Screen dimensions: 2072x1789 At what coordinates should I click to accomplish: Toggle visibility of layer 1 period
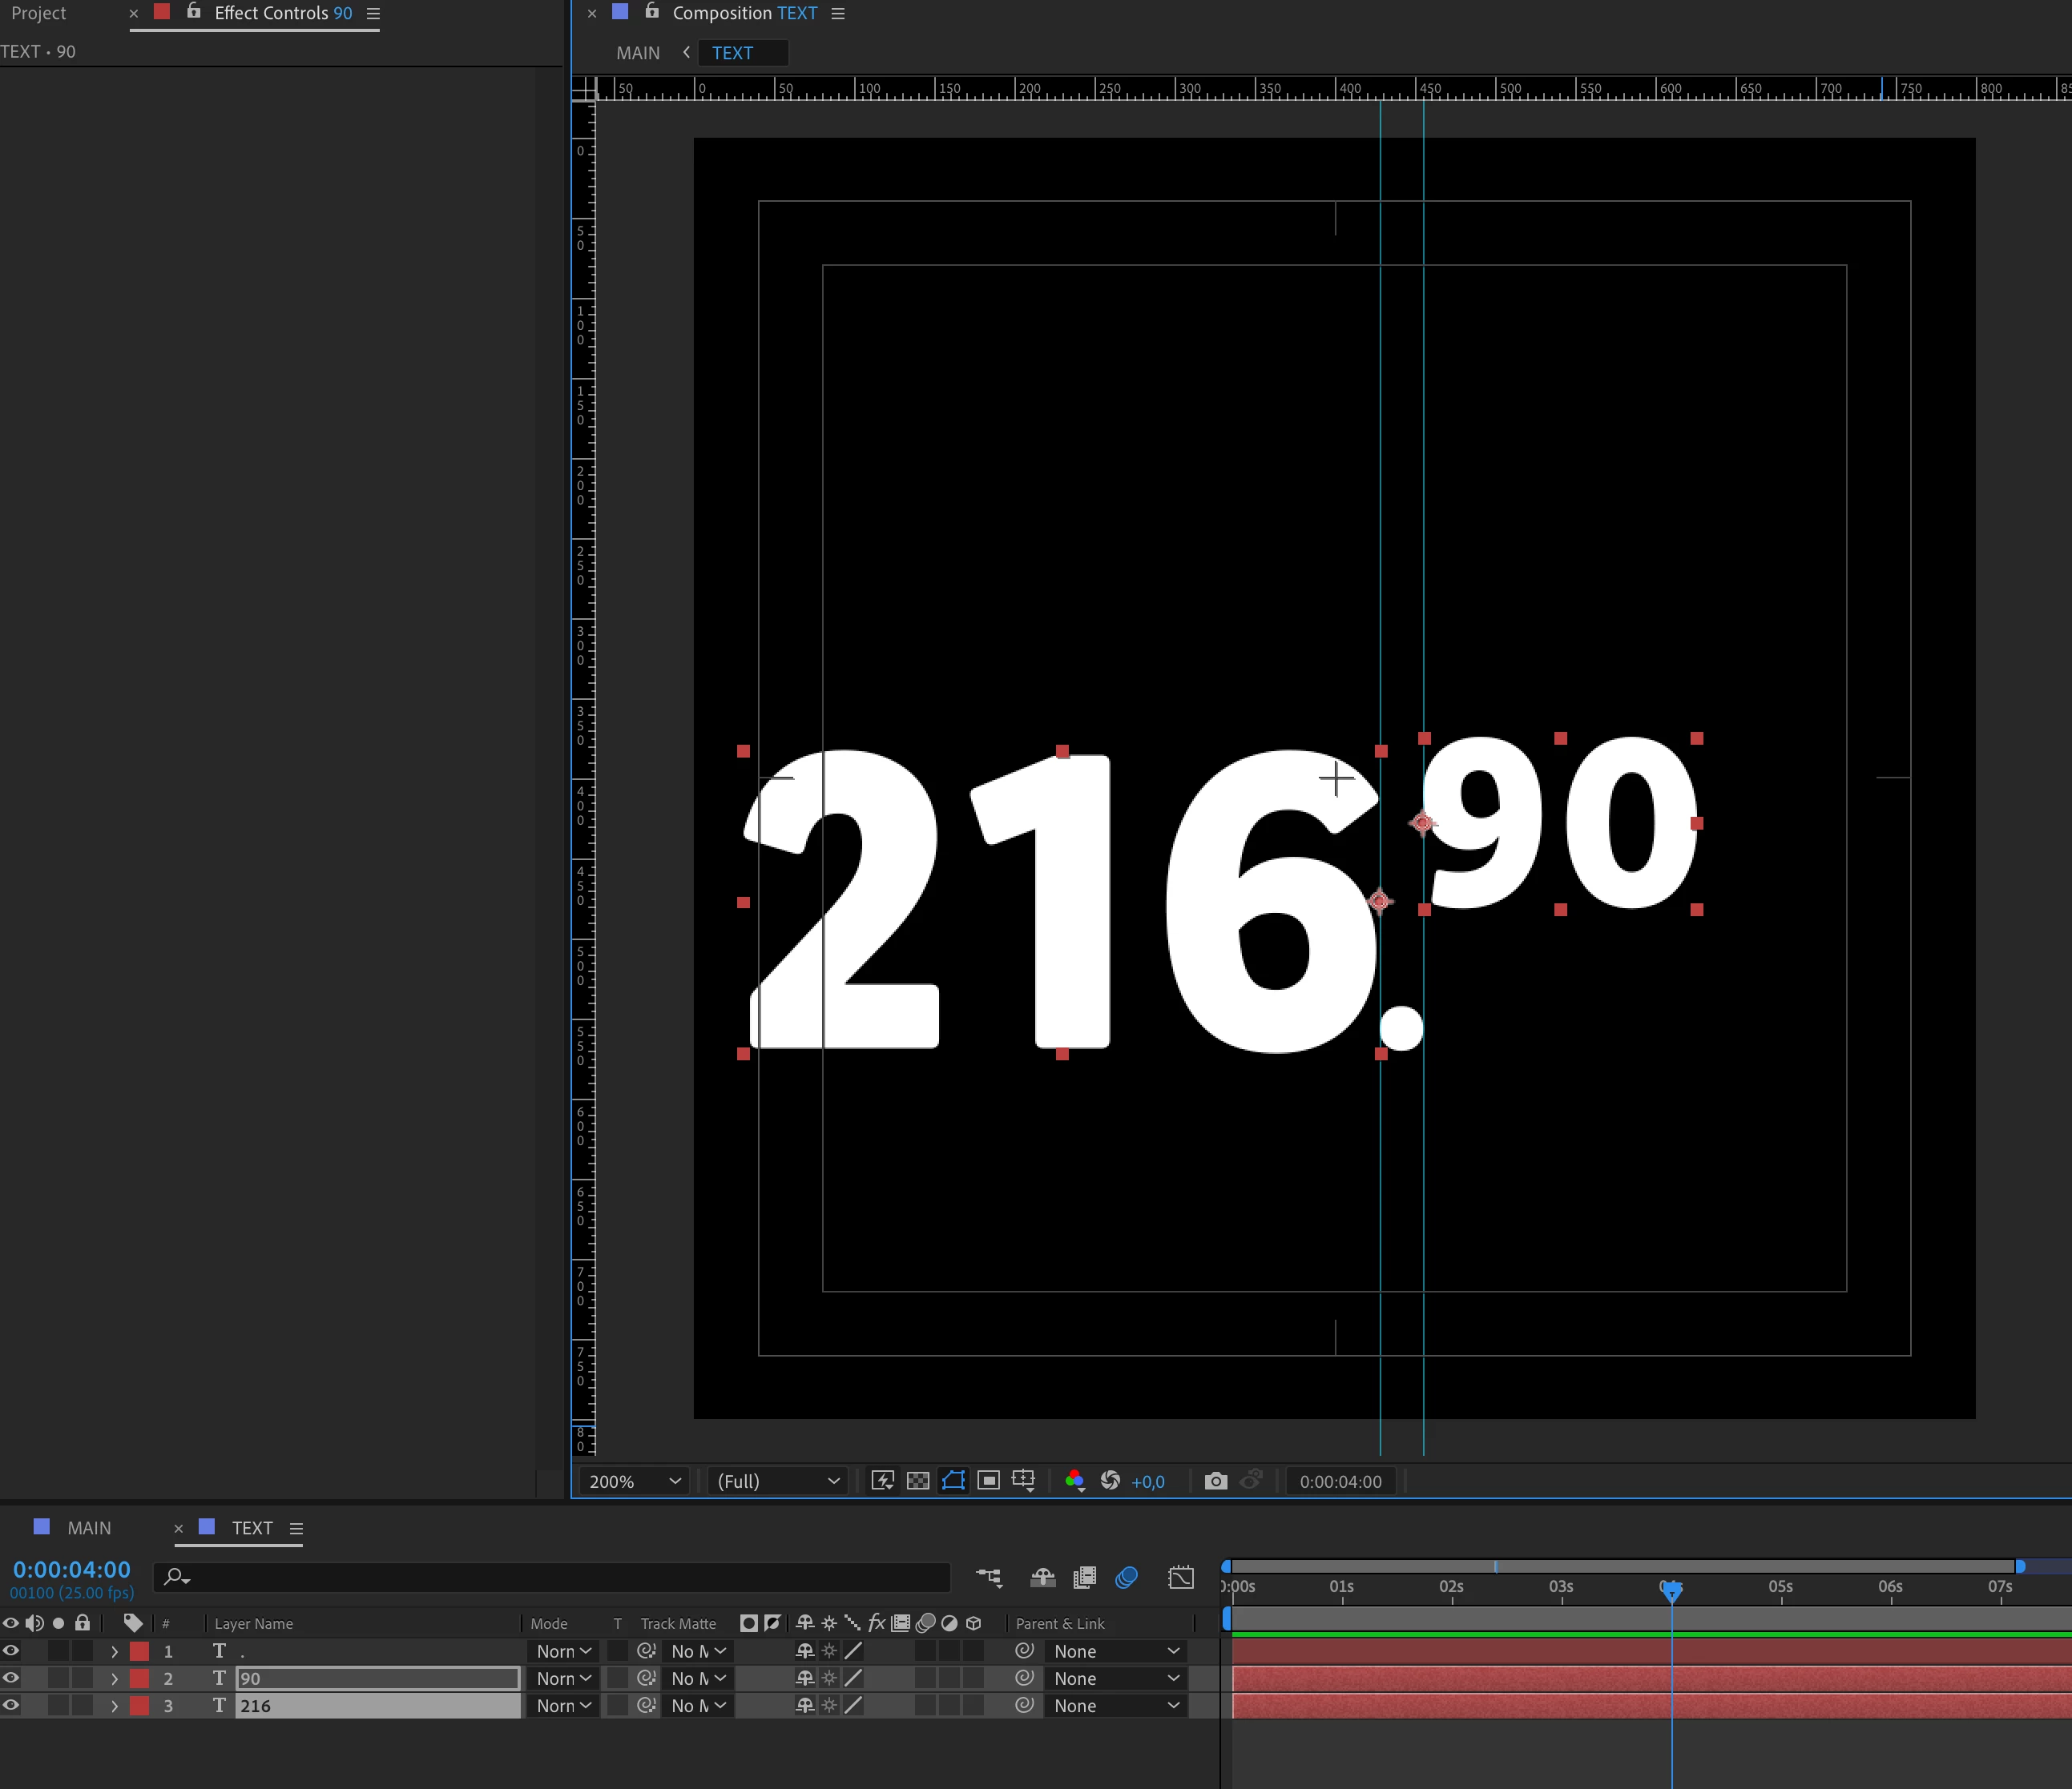pos(11,1650)
